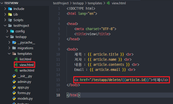
Task: Click the testapp open folder icon
Action: pos(12,37)
